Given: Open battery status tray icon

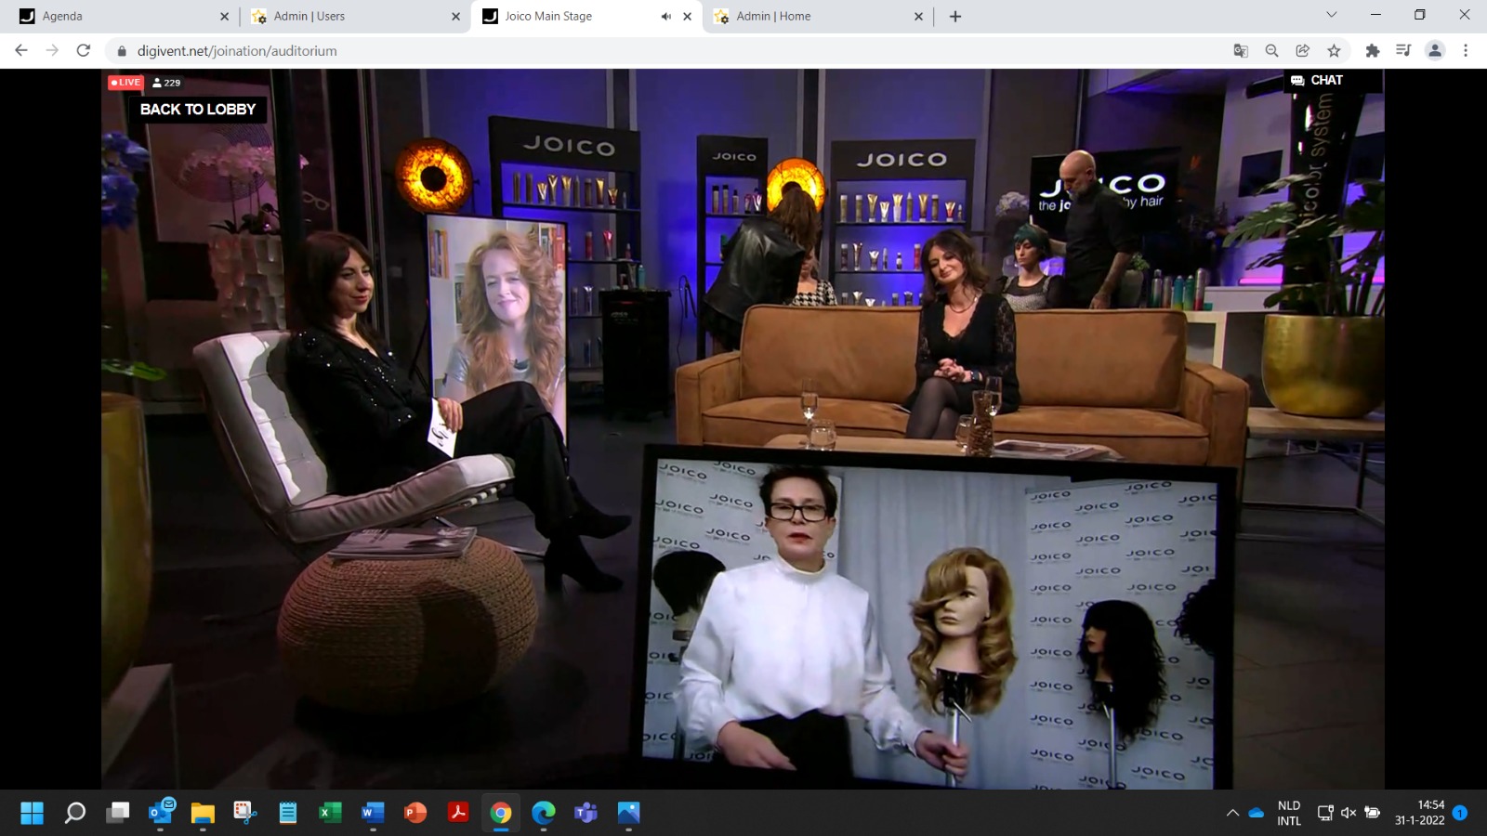Looking at the screenshot, I should click(x=1373, y=813).
